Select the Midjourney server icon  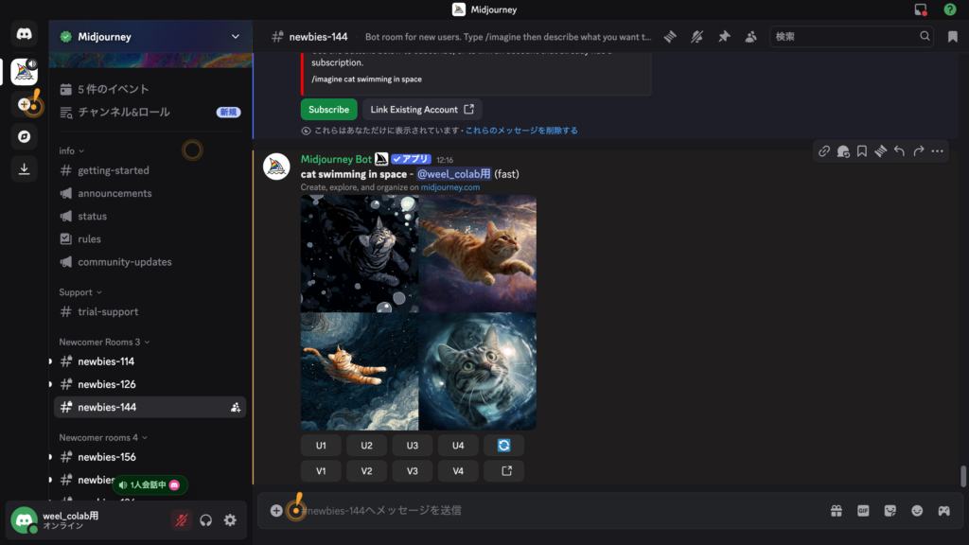tap(24, 72)
